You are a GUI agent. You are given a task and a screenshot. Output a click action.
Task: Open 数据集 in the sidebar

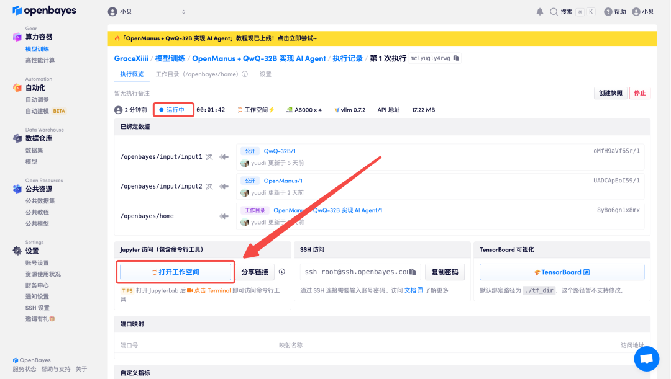point(34,150)
